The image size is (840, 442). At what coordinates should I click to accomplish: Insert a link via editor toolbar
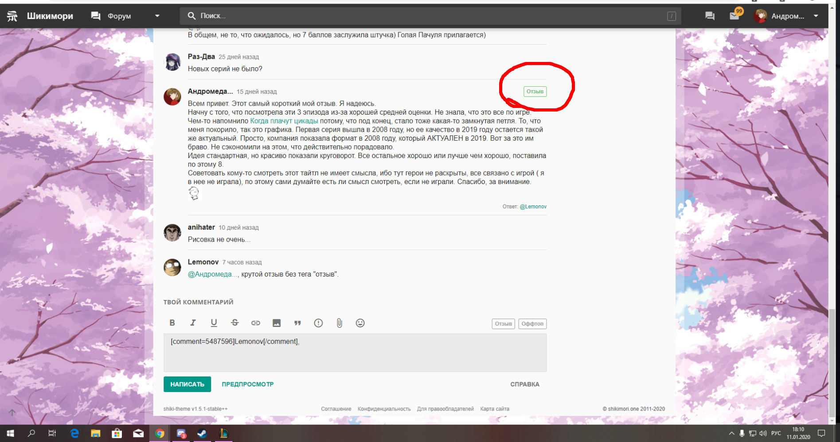point(256,323)
